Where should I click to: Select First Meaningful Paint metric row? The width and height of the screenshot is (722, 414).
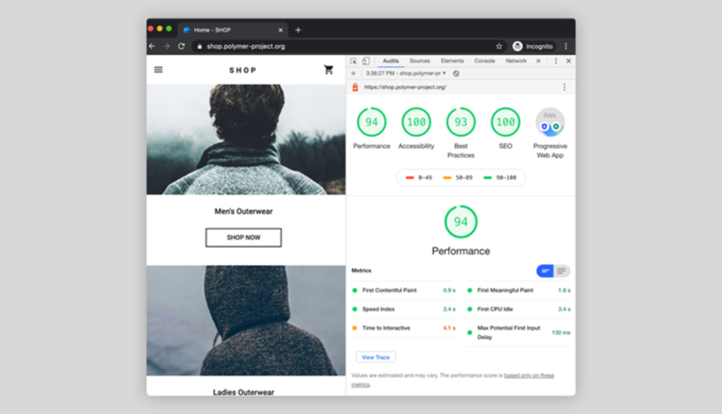coord(518,290)
